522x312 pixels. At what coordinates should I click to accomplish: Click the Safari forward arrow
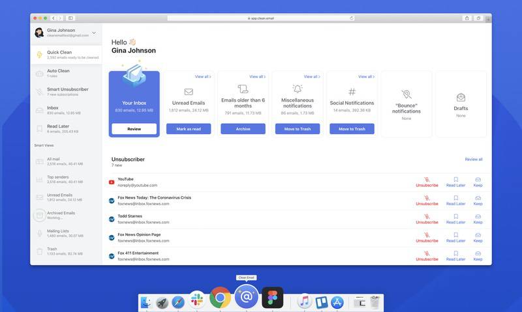[60, 18]
